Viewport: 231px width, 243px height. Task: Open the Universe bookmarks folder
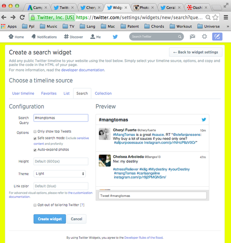208,26
